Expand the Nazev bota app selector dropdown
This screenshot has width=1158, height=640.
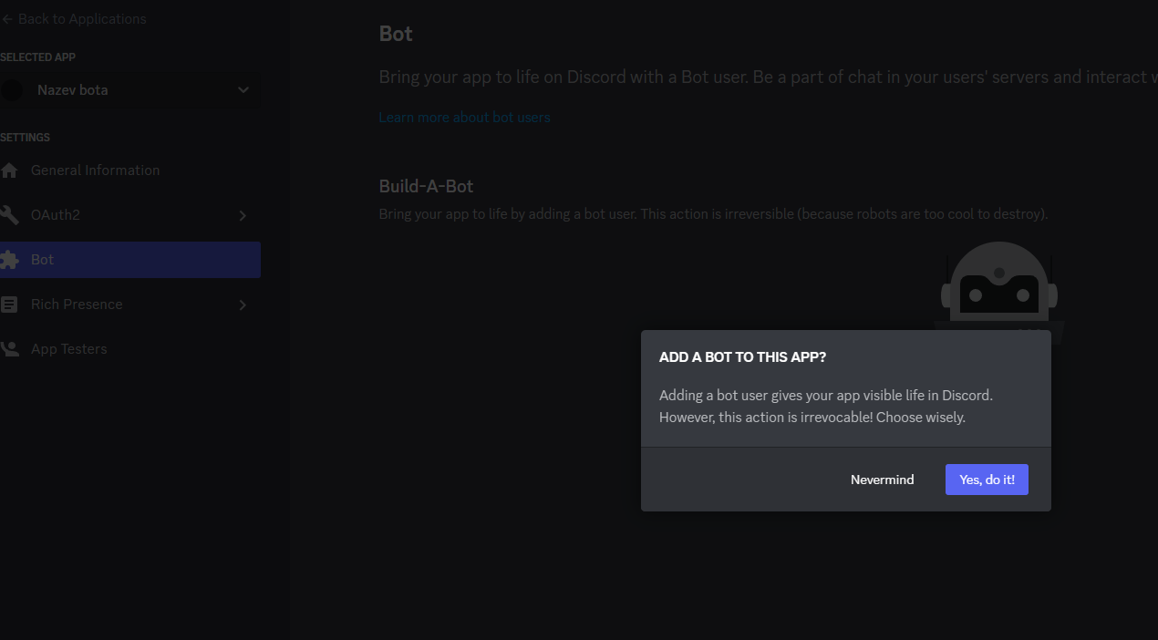[243, 89]
